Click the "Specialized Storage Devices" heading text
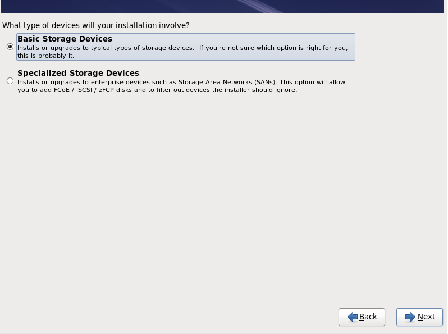Screen dimensions: 448x334 coord(78,73)
